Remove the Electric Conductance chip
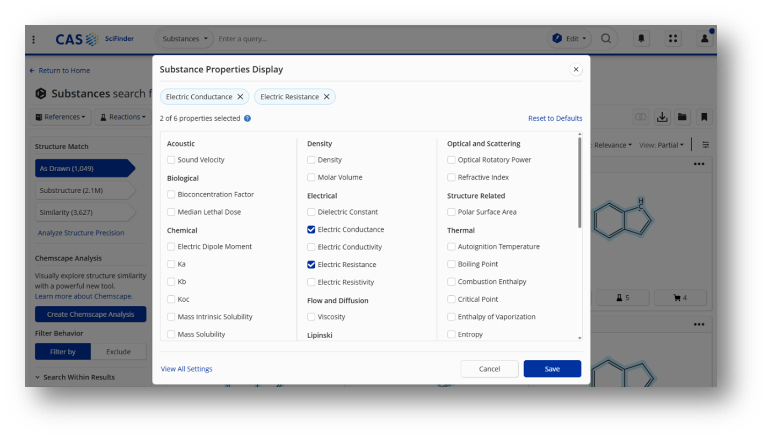The width and height of the screenshot is (768, 438). coord(240,97)
